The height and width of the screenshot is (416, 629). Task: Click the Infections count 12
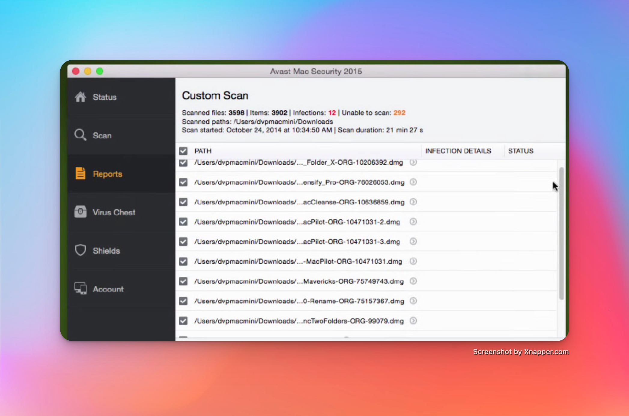coord(332,113)
